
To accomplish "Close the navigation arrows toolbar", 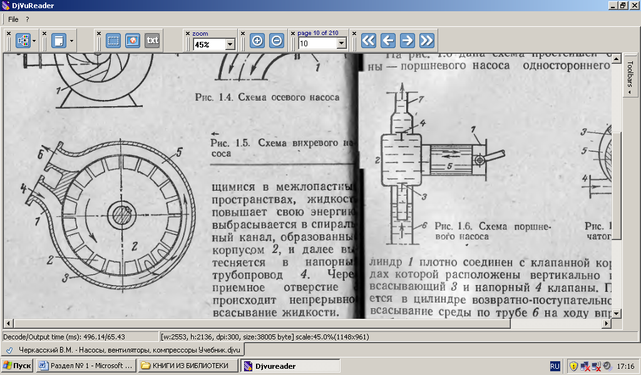I will pos(354,34).
